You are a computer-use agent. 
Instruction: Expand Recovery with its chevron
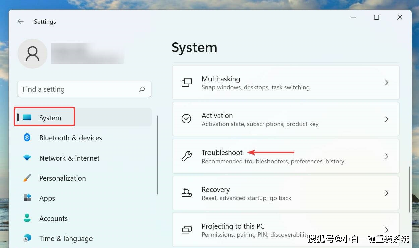tap(387, 193)
